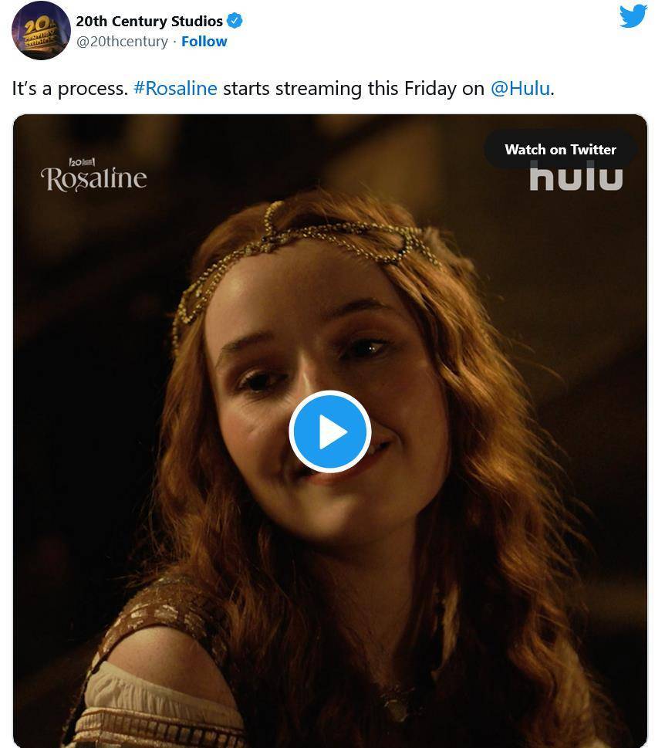
Task: Click the @20thcentury handle
Action: coord(122,42)
